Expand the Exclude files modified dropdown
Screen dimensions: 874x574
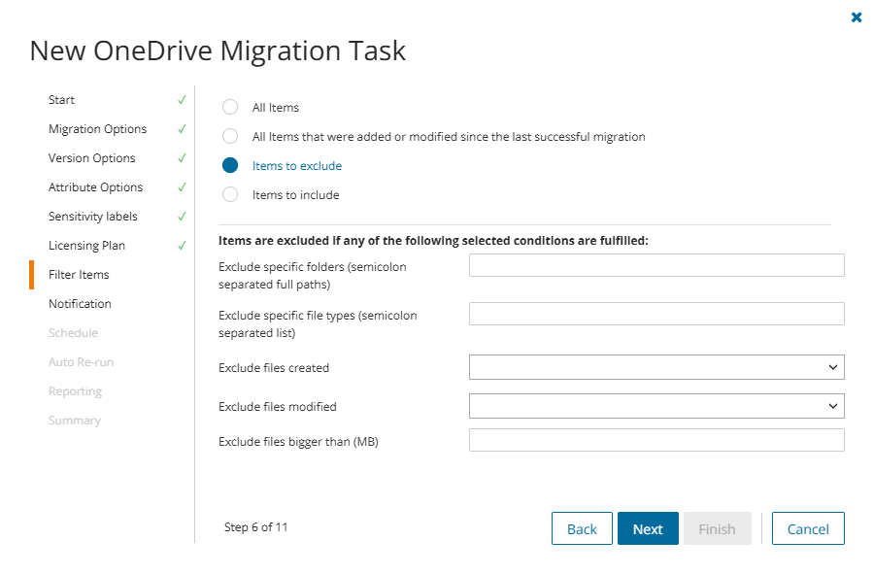[x=656, y=406]
